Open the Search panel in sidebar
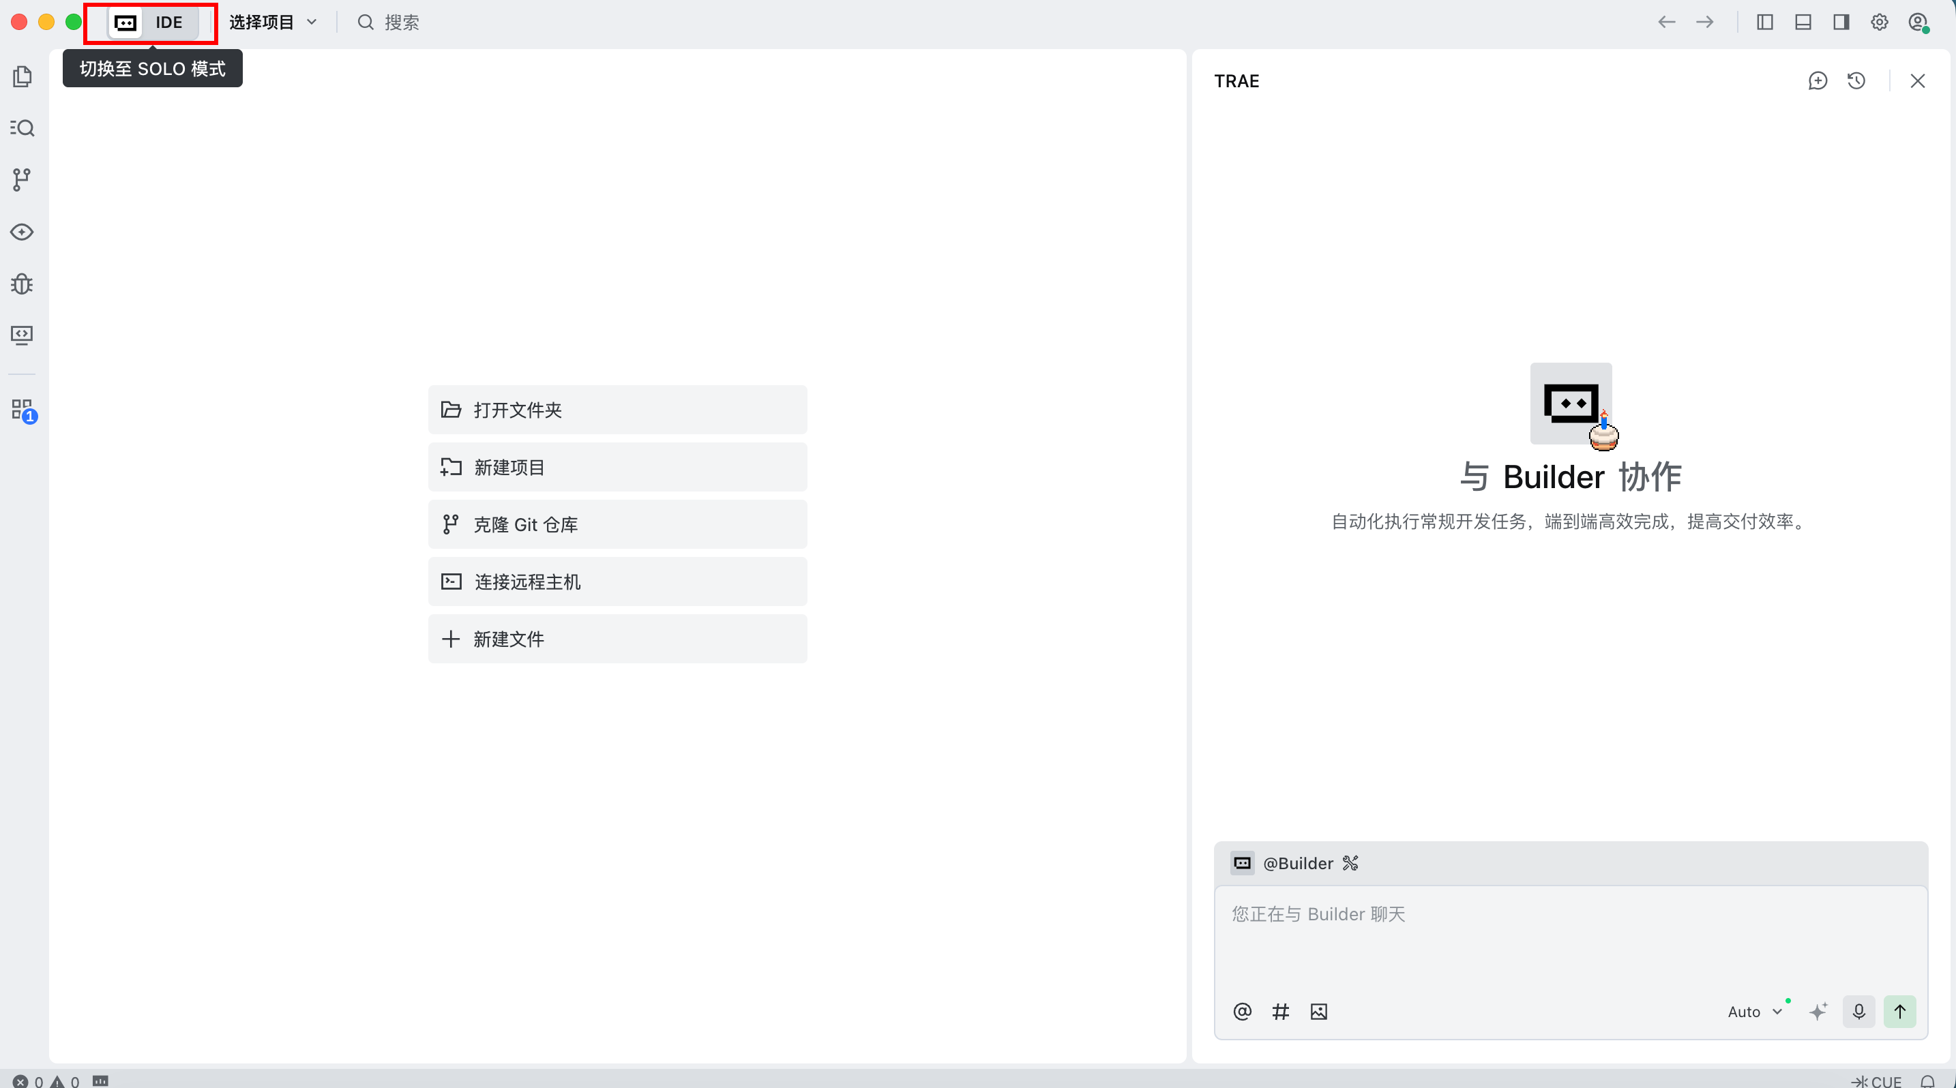This screenshot has height=1088, width=1956. coord(22,127)
